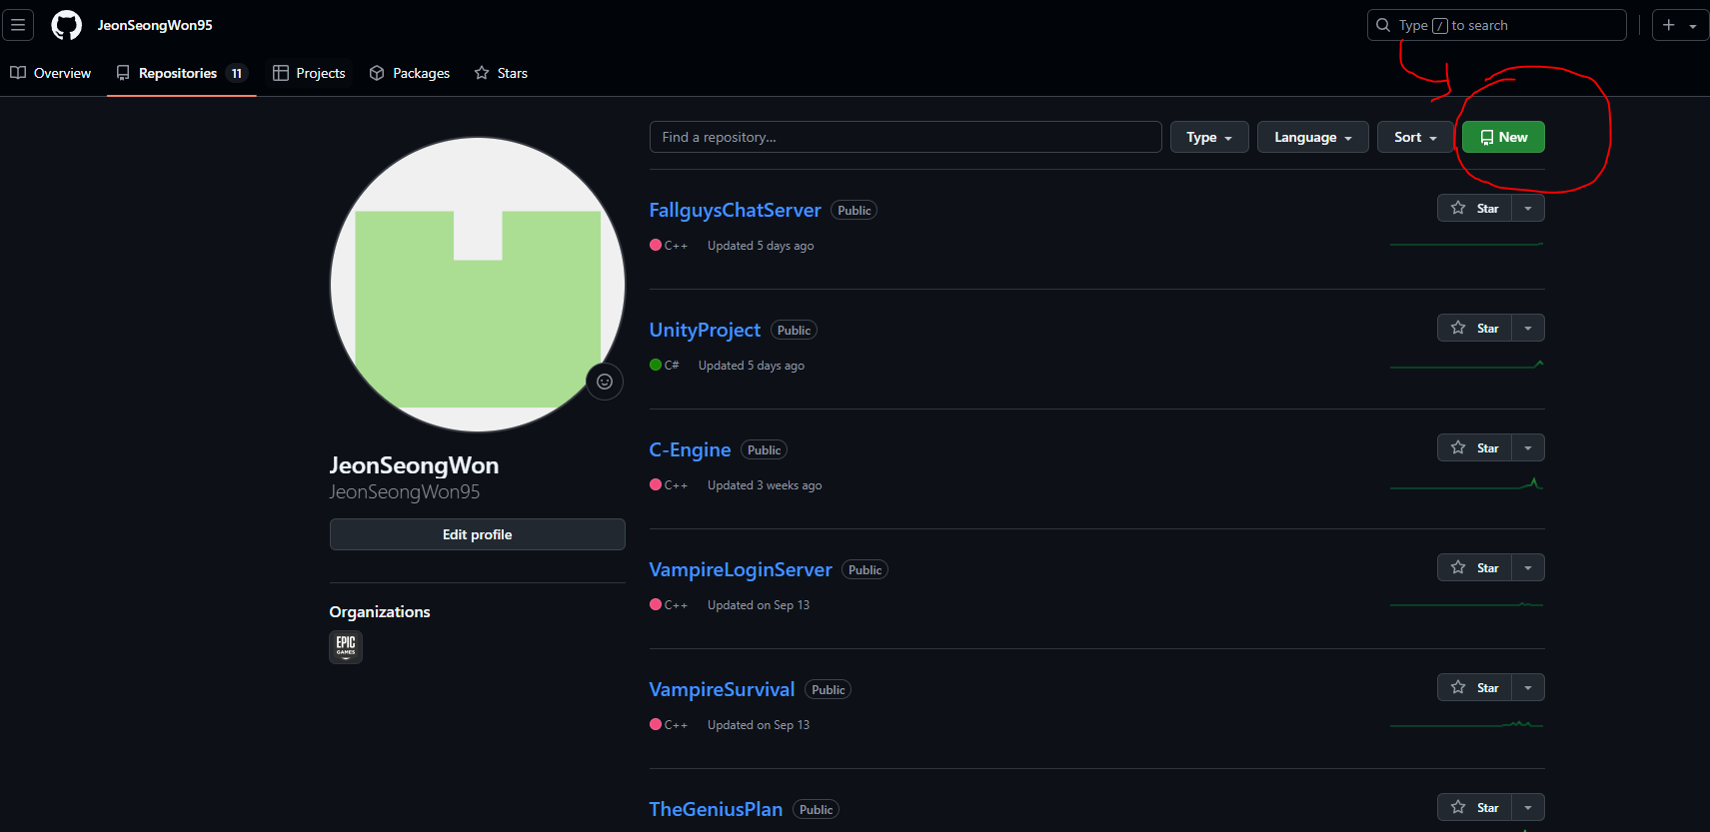Open the VampireLoginServer repository
Screen dimensions: 1710x832
point(741,569)
